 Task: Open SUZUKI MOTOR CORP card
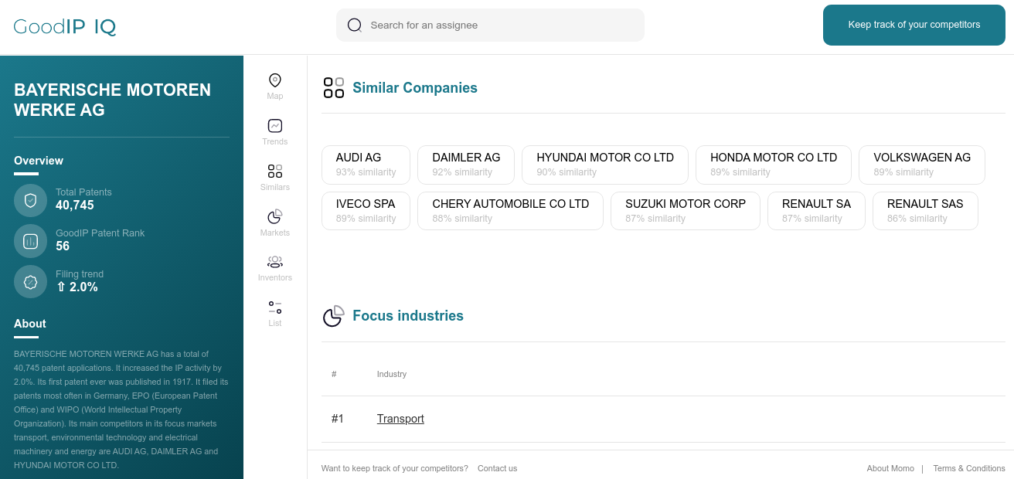pyautogui.click(x=686, y=211)
